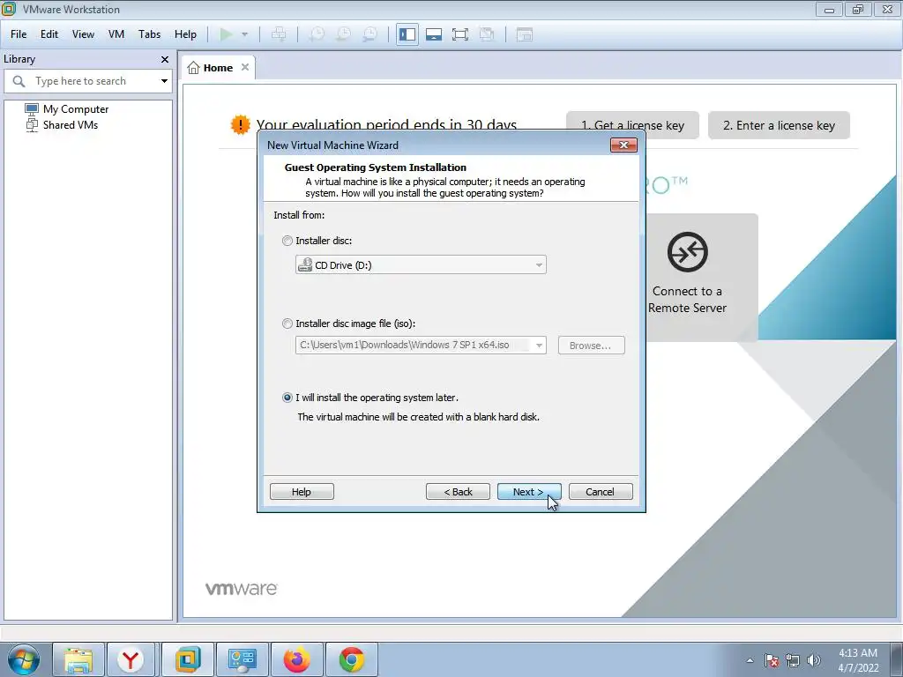Screen dimensions: 903x677
Task: Open the File menu
Action: pos(19,34)
